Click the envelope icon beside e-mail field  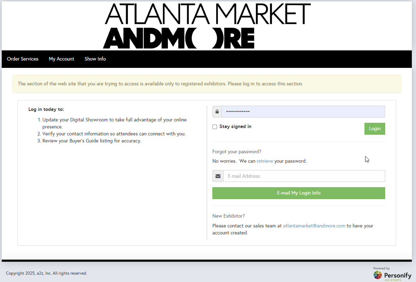coord(218,176)
